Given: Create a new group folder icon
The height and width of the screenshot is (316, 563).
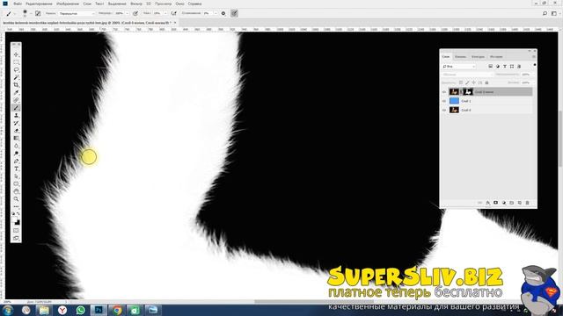Looking at the screenshot, I should (512, 203).
